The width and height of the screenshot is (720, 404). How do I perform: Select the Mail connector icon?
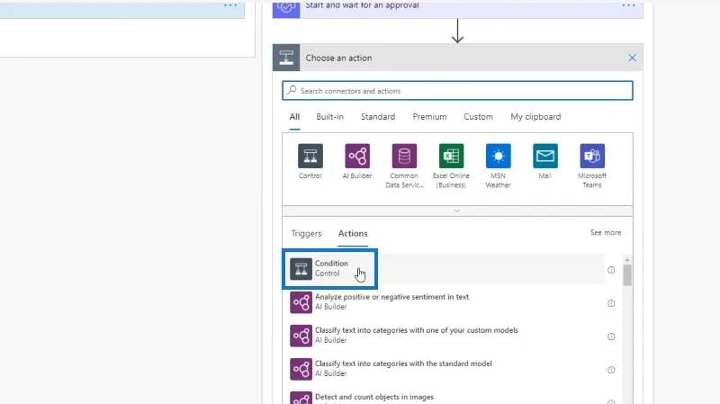[x=545, y=156]
